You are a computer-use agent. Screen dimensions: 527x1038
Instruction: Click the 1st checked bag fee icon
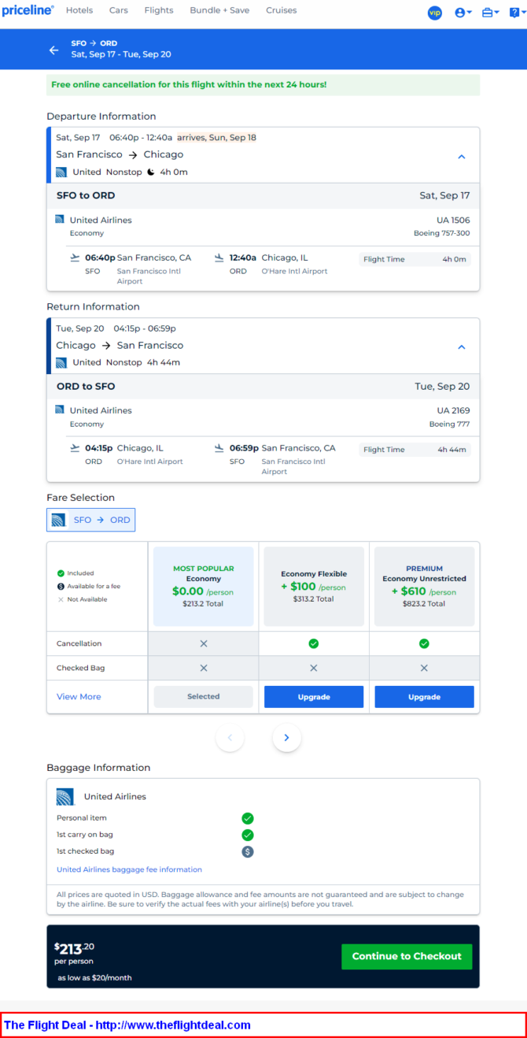click(x=248, y=851)
